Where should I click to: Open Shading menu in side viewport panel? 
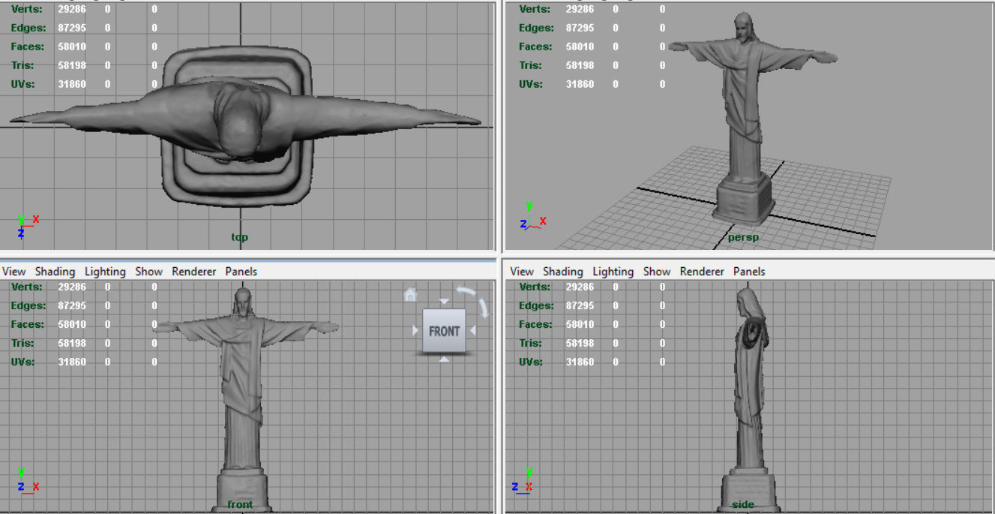[x=562, y=272]
